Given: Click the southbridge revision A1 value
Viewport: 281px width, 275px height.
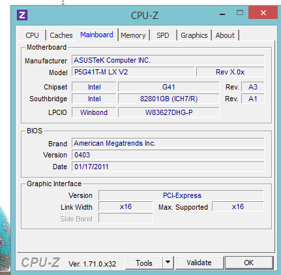Looking at the screenshot, I should pos(253,99).
